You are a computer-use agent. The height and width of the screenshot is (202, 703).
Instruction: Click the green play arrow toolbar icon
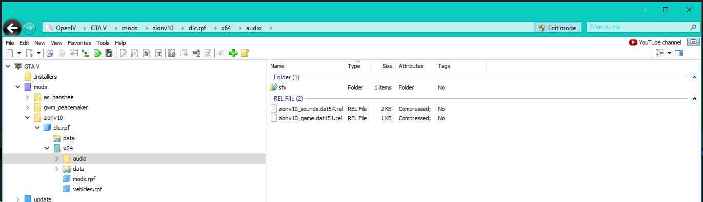(x=97, y=53)
